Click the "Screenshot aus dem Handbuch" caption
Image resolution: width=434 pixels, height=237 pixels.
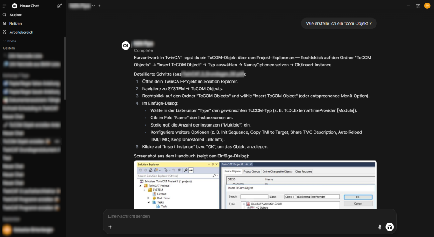click(192, 156)
